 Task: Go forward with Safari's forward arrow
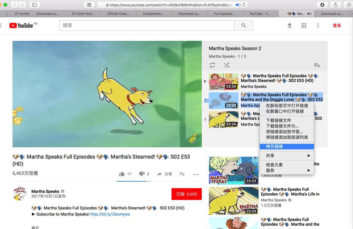(x=22, y=5)
